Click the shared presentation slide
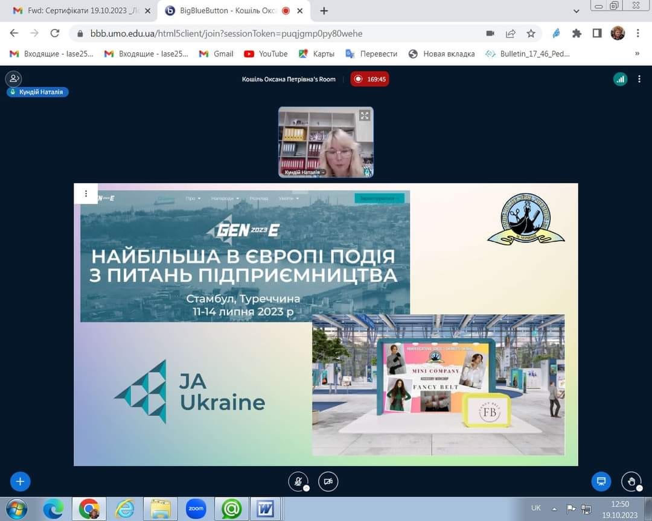The image size is (652, 521). pyautogui.click(x=325, y=324)
